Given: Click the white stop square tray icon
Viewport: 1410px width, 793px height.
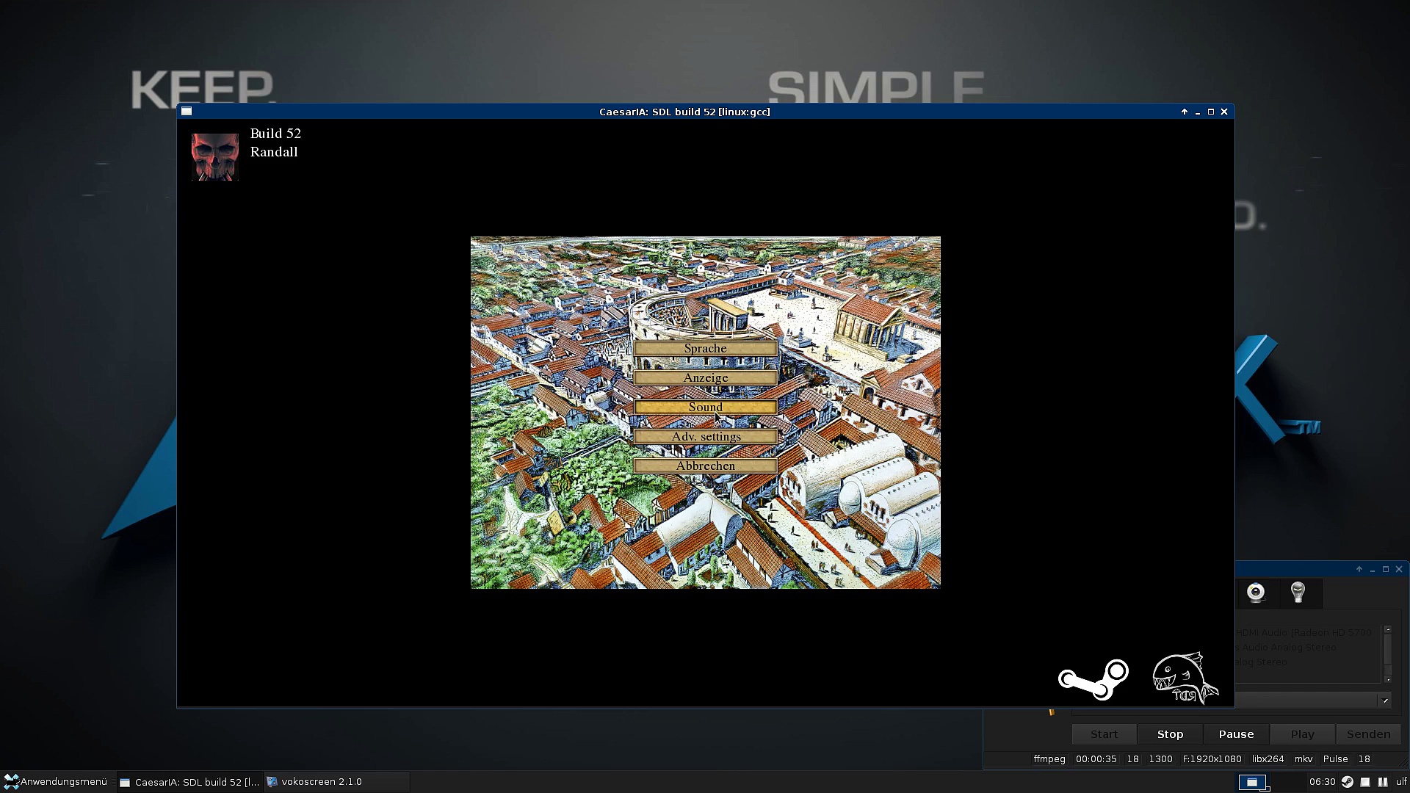Looking at the screenshot, I should pos(1365,782).
